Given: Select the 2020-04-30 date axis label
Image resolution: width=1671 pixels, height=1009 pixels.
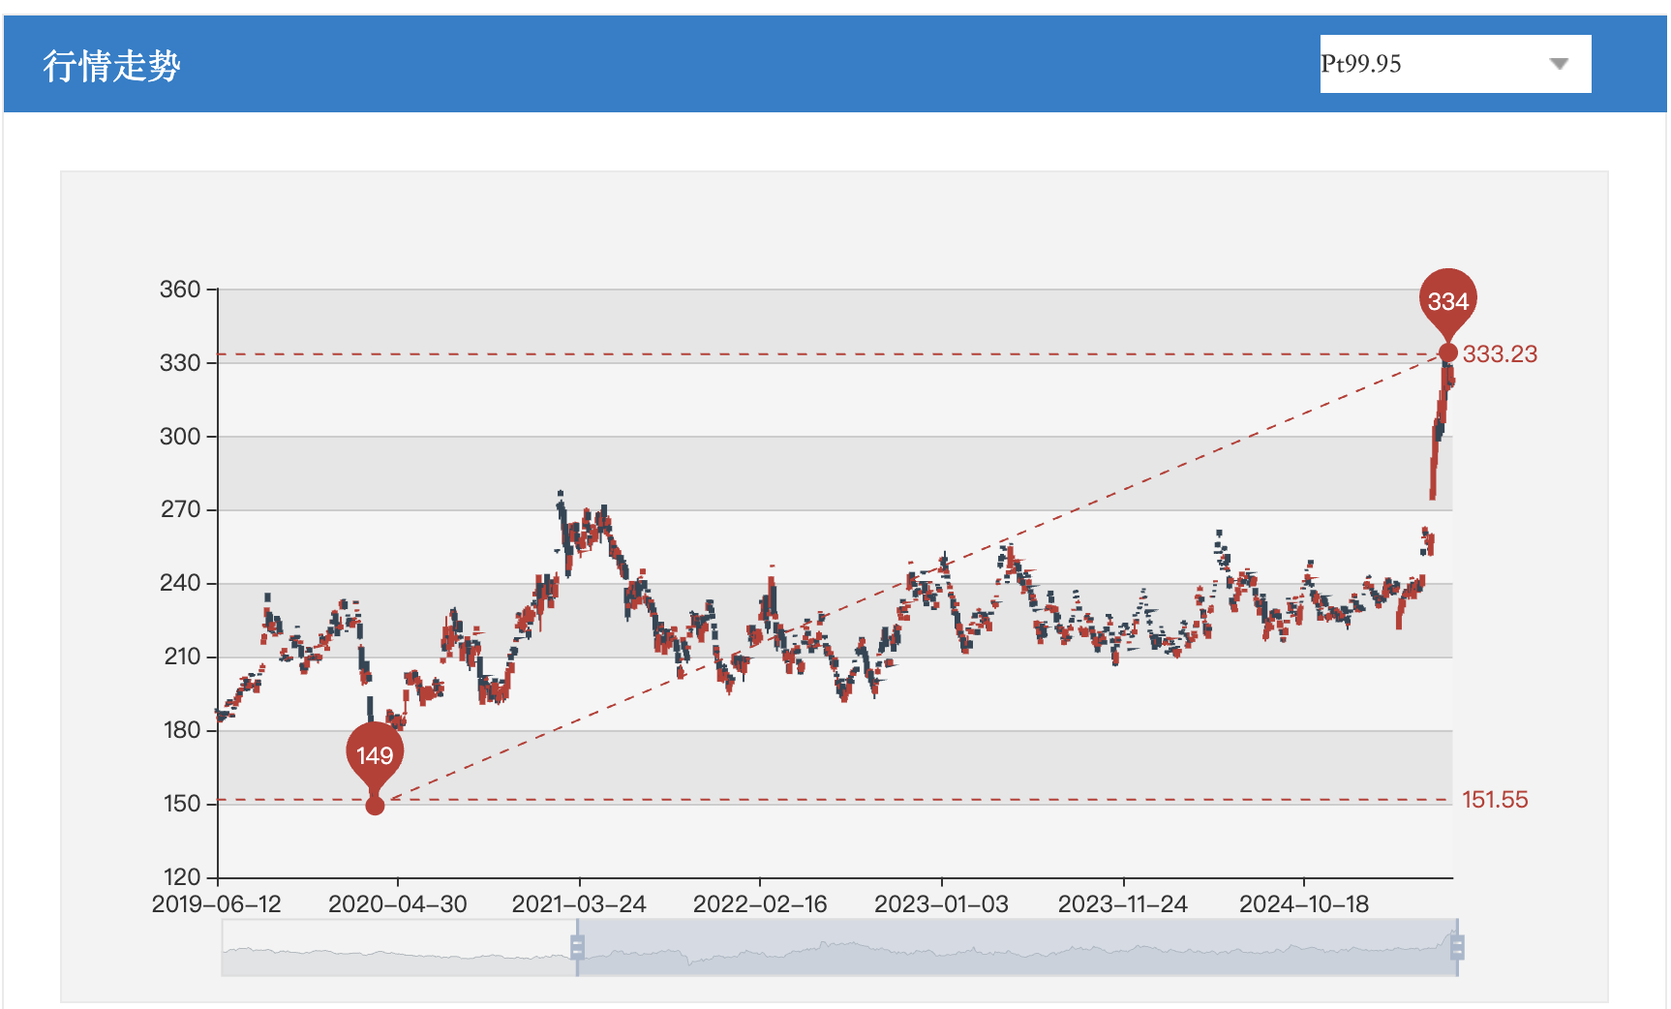Looking at the screenshot, I should (x=397, y=904).
